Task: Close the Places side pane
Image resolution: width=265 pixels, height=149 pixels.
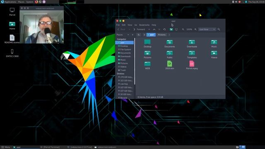Action: pyautogui.click(x=132, y=35)
